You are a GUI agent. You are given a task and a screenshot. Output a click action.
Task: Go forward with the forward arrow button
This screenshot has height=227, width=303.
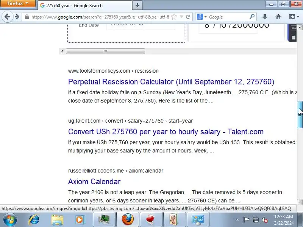[17, 17]
